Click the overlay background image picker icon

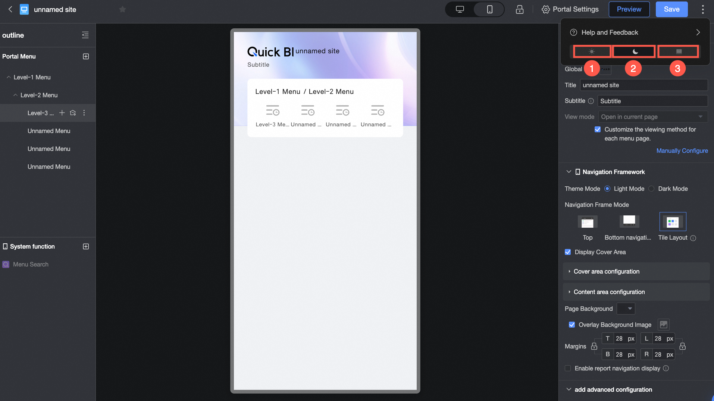[x=663, y=325]
